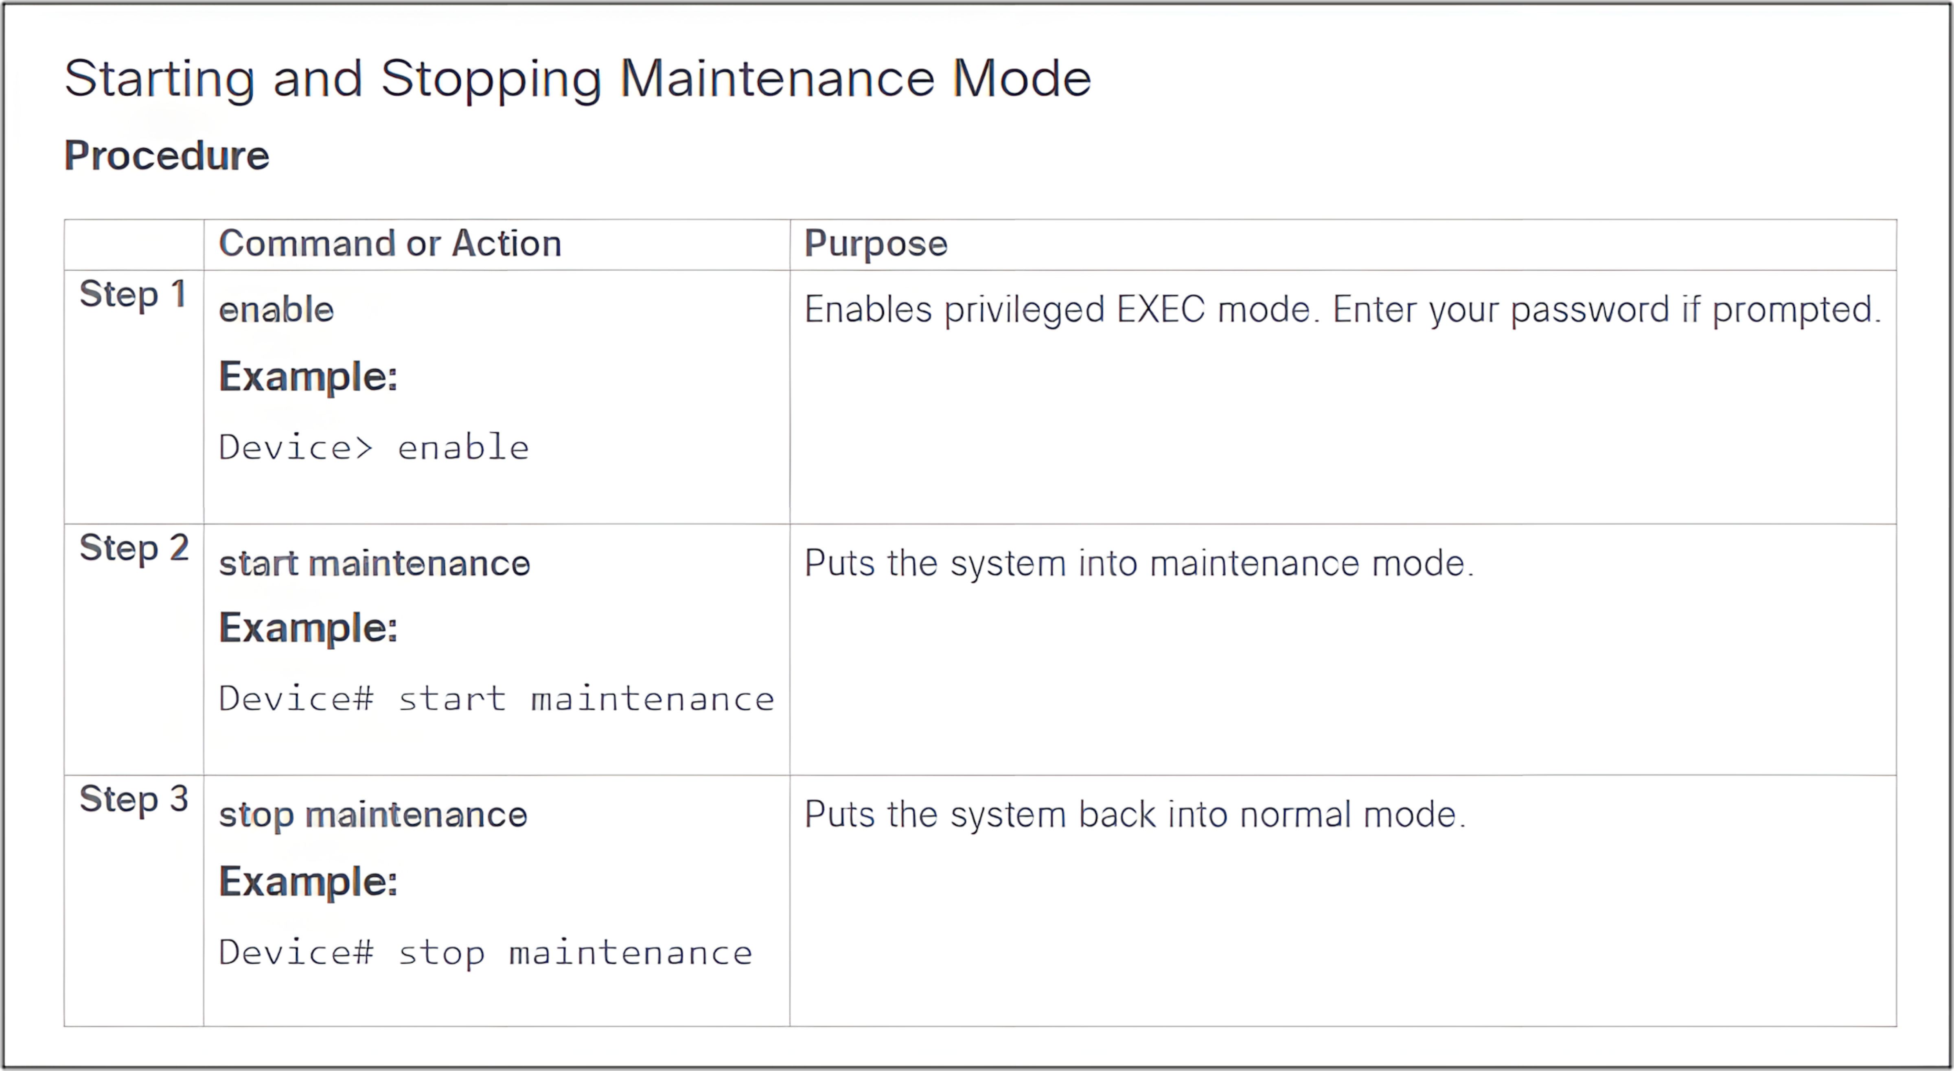The height and width of the screenshot is (1071, 1954).
Task: Click the bold "start maintenance" command
Action: (374, 564)
